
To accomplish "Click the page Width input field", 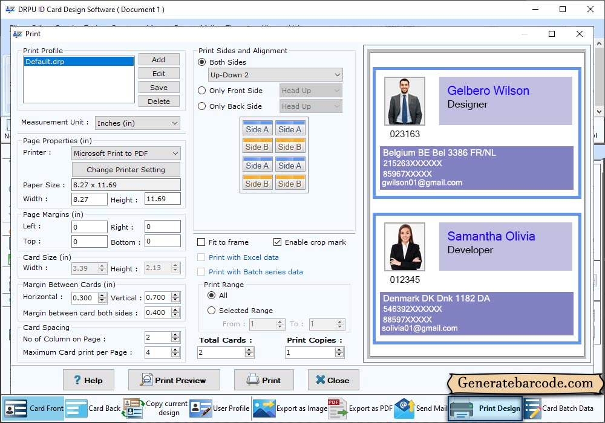I will click(x=90, y=199).
